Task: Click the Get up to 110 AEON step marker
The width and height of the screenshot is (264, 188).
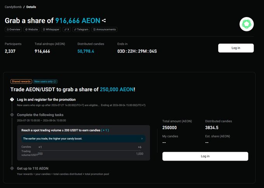Action: 12,168
